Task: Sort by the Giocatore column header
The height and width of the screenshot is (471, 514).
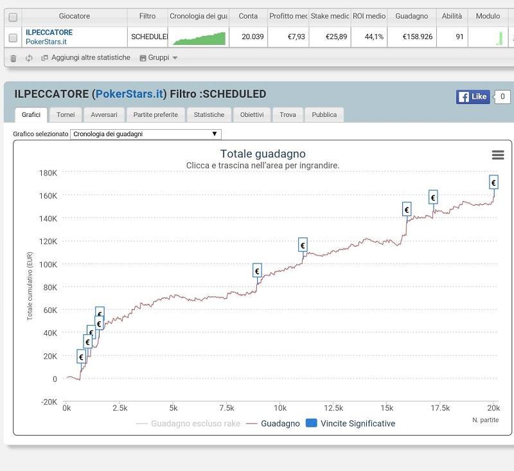Action: [x=75, y=16]
